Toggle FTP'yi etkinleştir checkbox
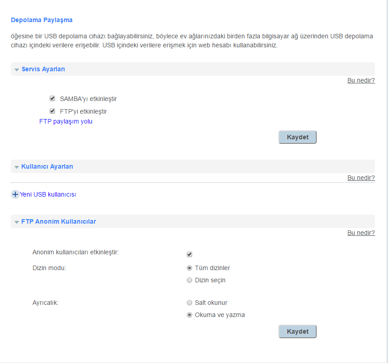 coord(52,111)
